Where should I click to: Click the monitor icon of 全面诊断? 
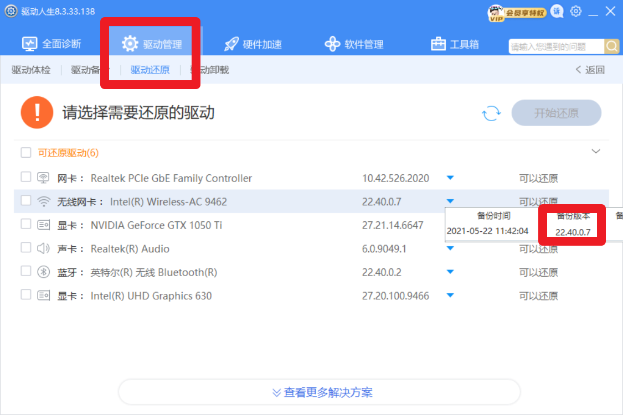(x=29, y=44)
